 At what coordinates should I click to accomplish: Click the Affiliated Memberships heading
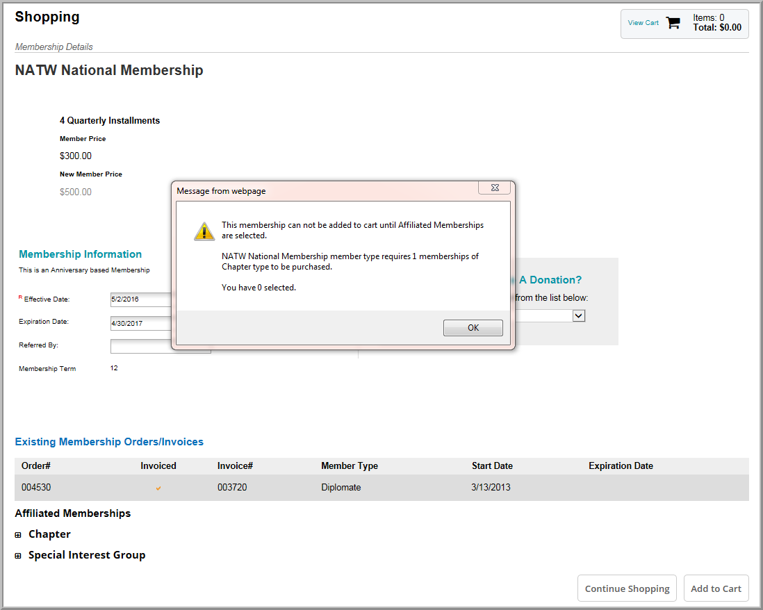73,513
